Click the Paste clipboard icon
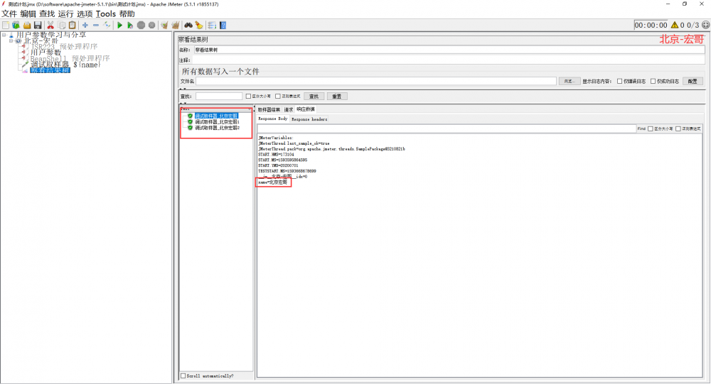711x384 pixels. (x=72, y=26)
